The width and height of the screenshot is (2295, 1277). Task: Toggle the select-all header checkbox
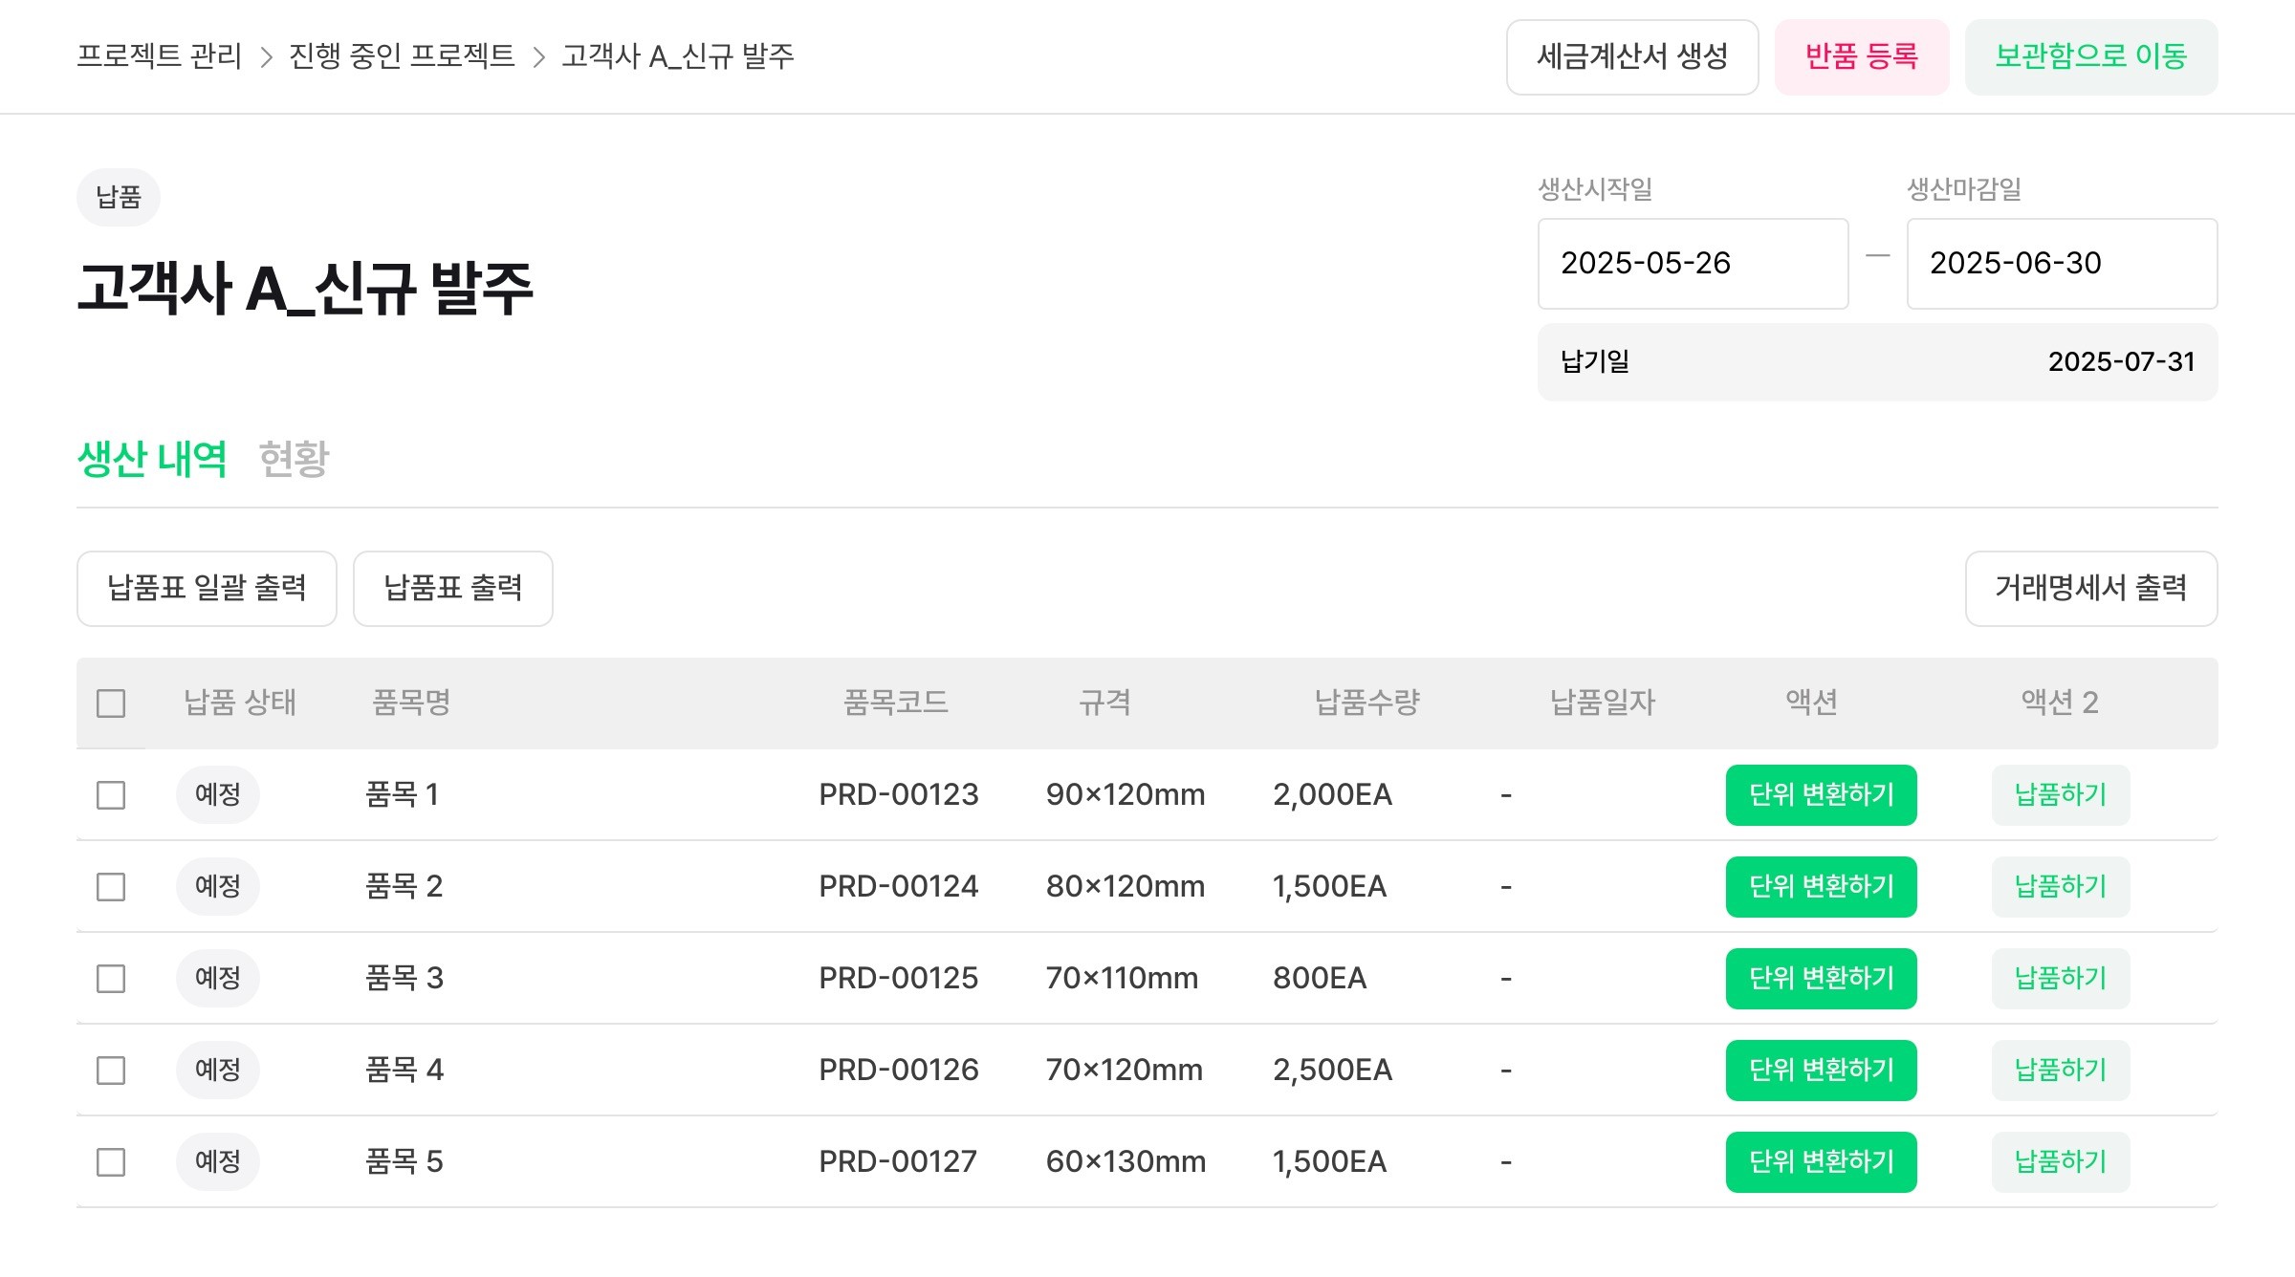click(111, 703)
